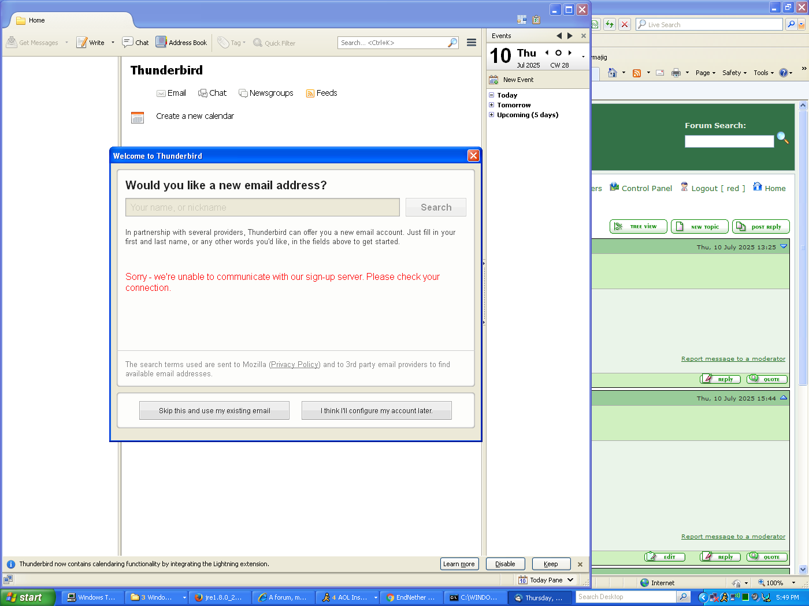This screenshot has width=809, height=606.
Task: Open the Thunderbird hamburger menu
Action: click(x=472, y=43)
